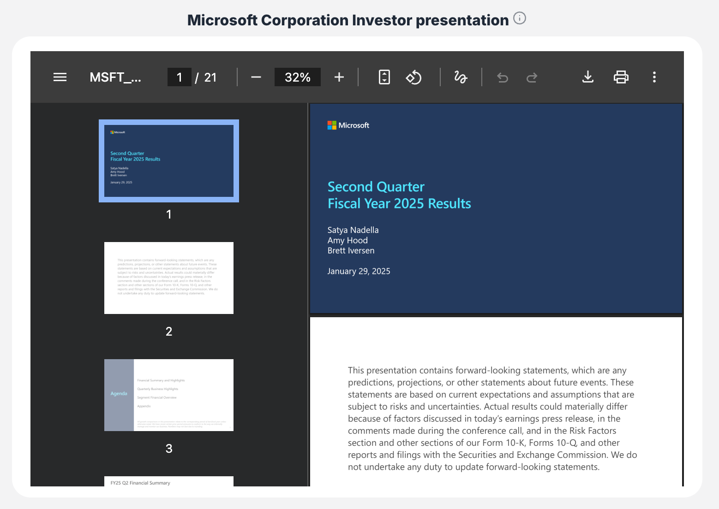The image size is (719, 509).
Task: Click the Microsoft Corporation Investor presentation title
Action: (x=348, y=20)
